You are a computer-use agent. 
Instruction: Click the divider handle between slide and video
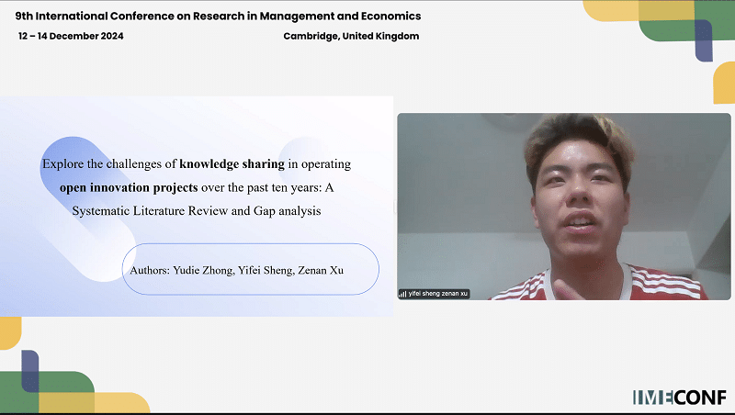pos(395,207)
